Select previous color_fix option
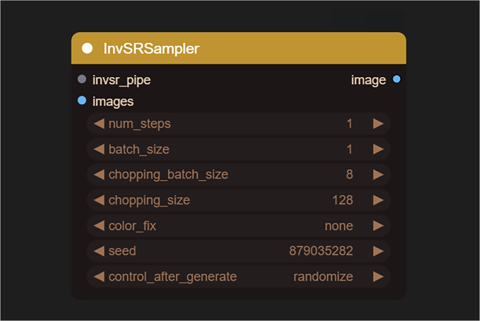Viewport: 480px width, 321px height. coord(99,225)
